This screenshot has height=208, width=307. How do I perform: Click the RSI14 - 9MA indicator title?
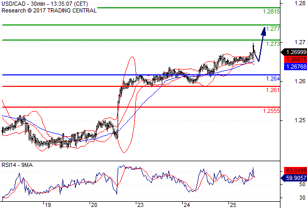coord(17,165)
